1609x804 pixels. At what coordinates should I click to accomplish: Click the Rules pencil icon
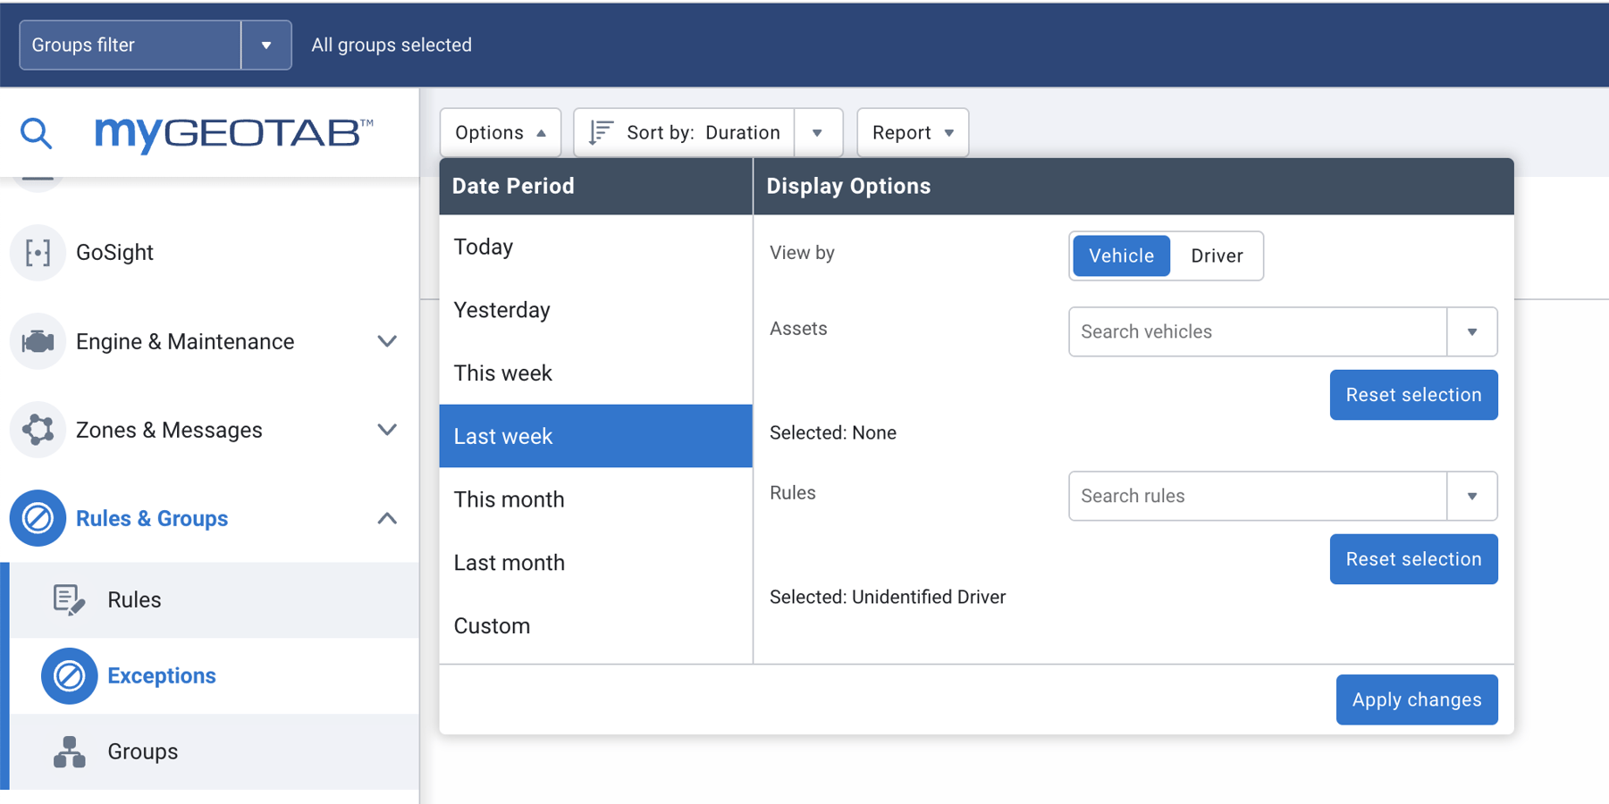(x=69, y=599)
